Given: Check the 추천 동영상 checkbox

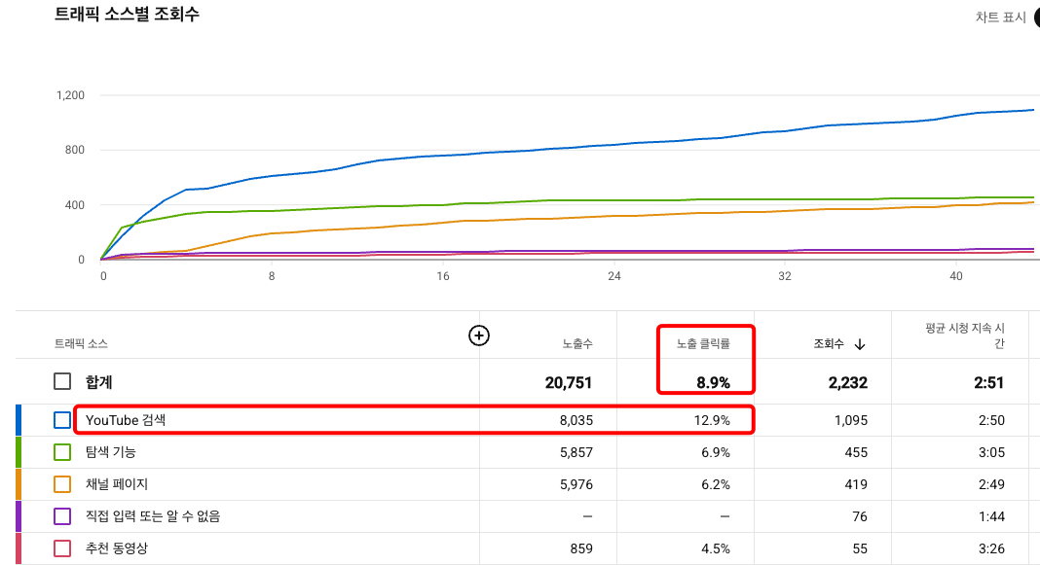Looking at the screenshot, I should (62, 548).
